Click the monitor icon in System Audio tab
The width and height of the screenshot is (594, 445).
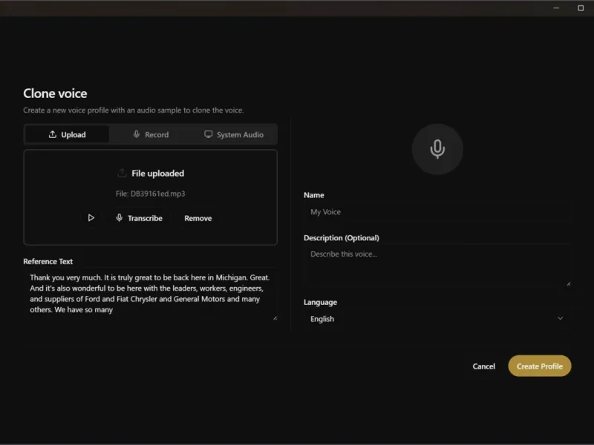pyautogui.click(x=209, y=134)
